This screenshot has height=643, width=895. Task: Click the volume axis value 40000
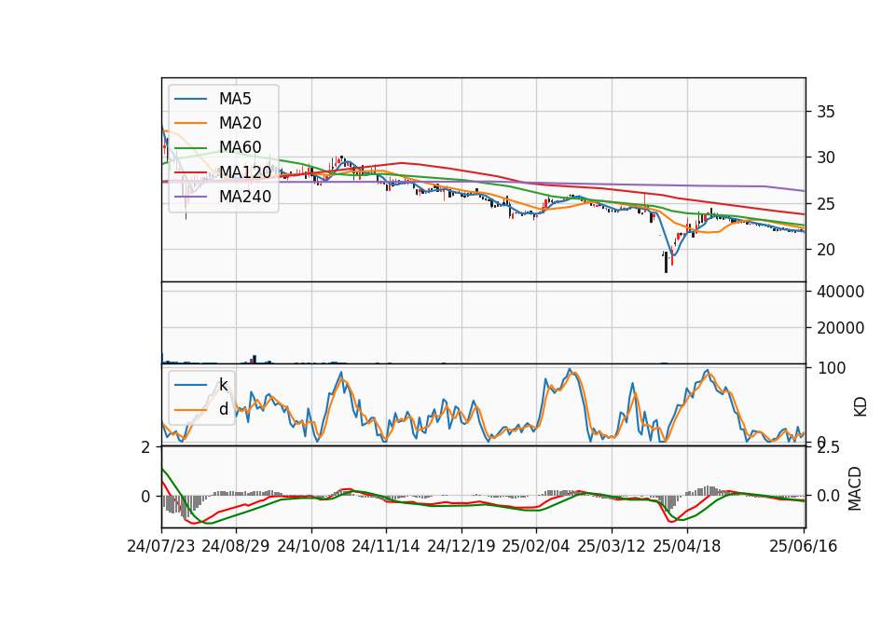pos(841,292)
